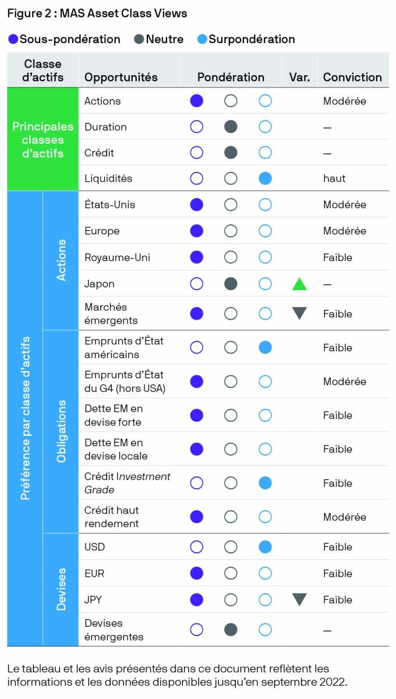The height and width of the screenshot is (699, 396).
Task: Click the Figure 2 MAS Asset Class Views title
Action: 97,13
